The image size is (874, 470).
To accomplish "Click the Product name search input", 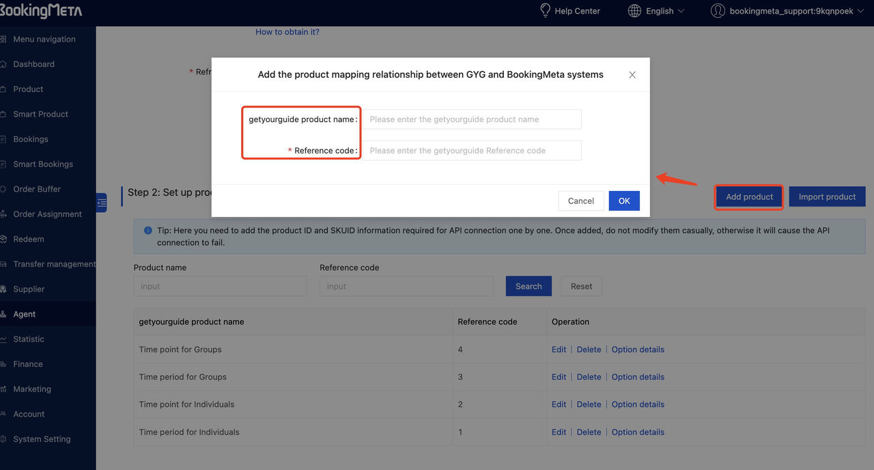I will coord(220,286).
